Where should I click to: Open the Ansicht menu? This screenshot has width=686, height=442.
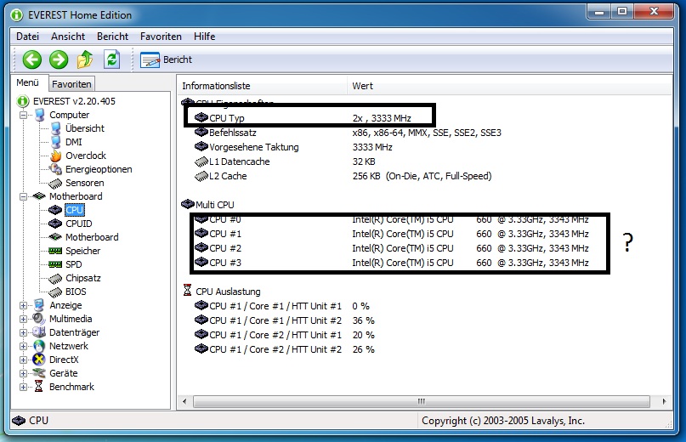coord(68,37)
